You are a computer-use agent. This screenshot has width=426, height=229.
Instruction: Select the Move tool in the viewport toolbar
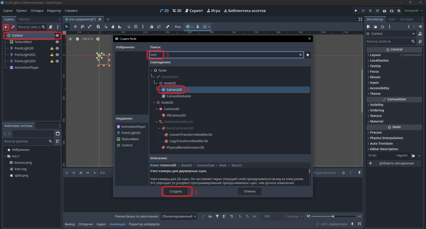point(75,27)
